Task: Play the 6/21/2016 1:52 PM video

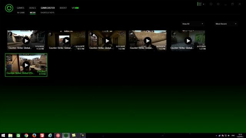Action: (107, 41)
